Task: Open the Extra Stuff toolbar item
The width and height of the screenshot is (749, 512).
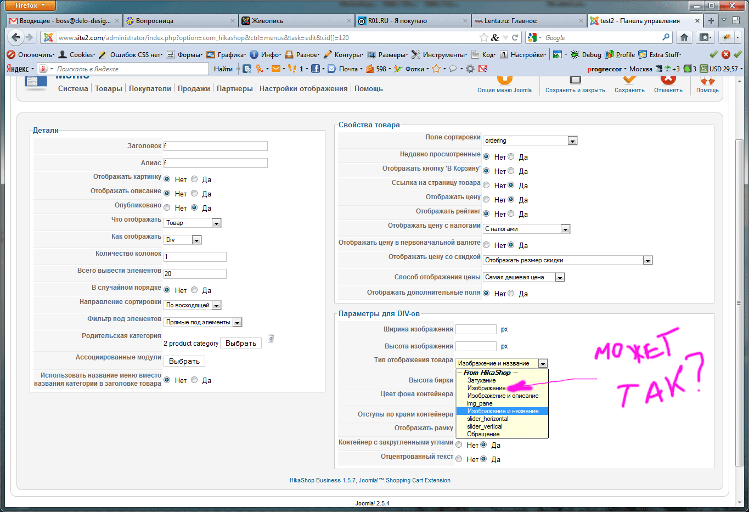Action: point(660,54)
